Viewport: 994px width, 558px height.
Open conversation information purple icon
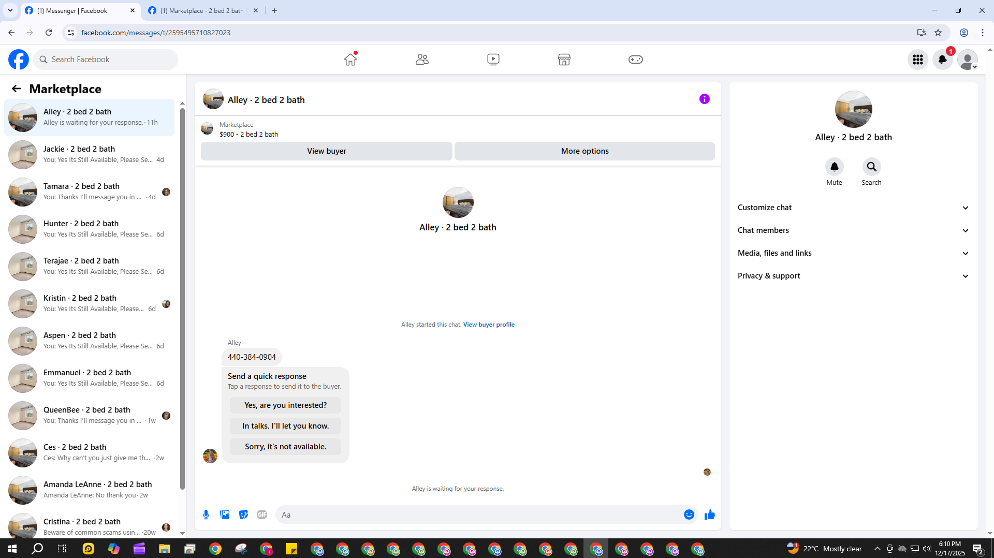(x=705, y=99)
